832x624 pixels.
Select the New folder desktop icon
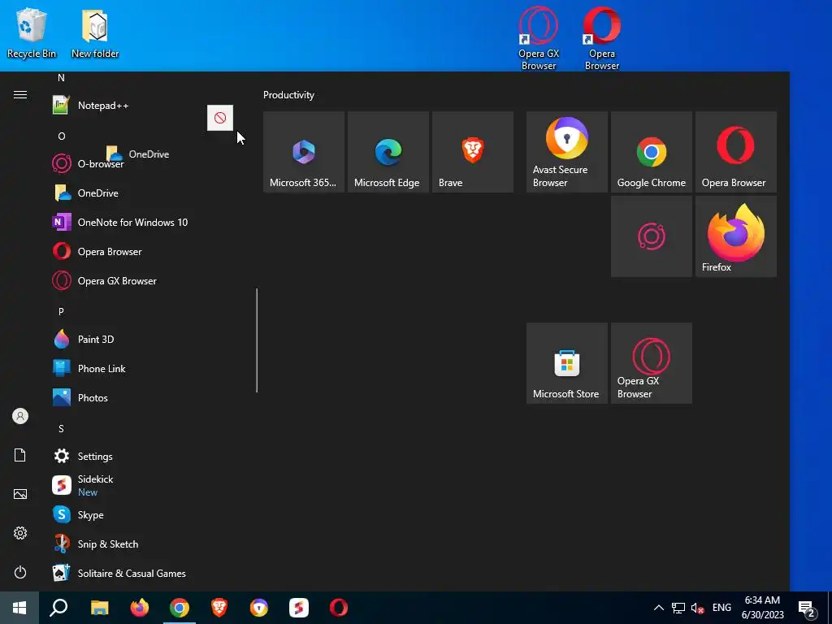(95, 33)
